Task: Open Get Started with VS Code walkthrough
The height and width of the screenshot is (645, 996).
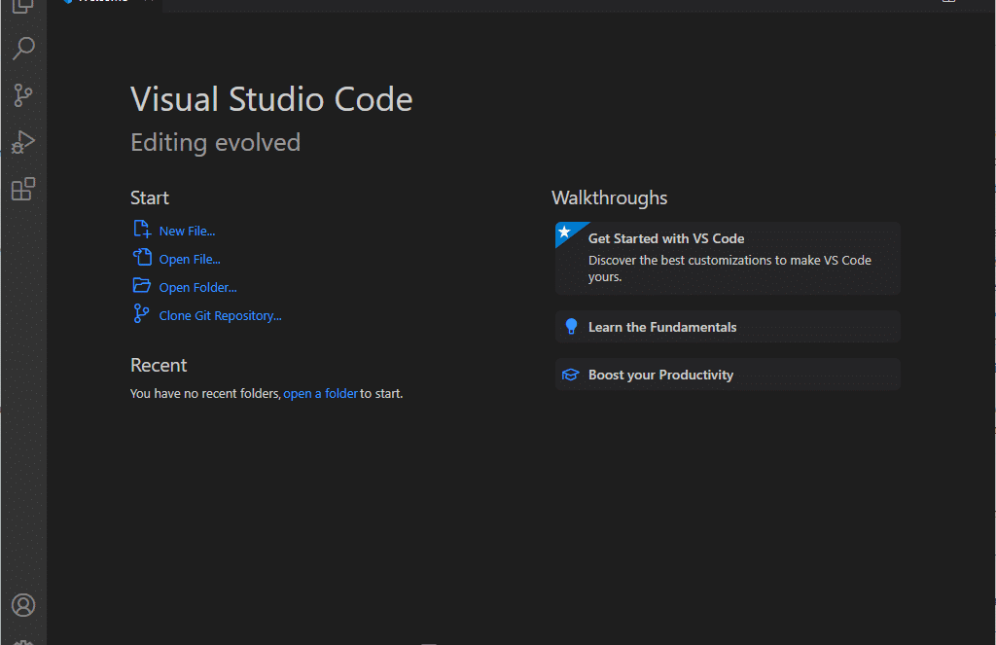Action: [x=728, y=258]
